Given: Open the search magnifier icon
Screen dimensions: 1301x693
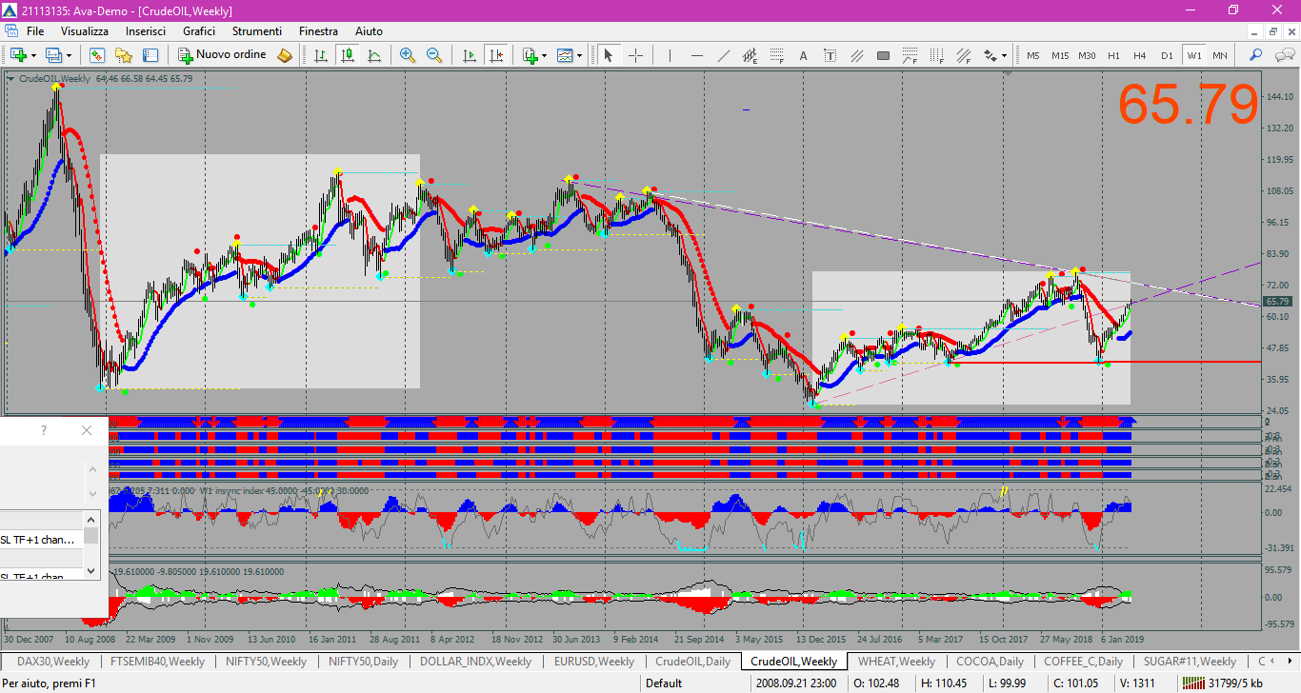Looking at the screenshot, I should click(1255, 55).
